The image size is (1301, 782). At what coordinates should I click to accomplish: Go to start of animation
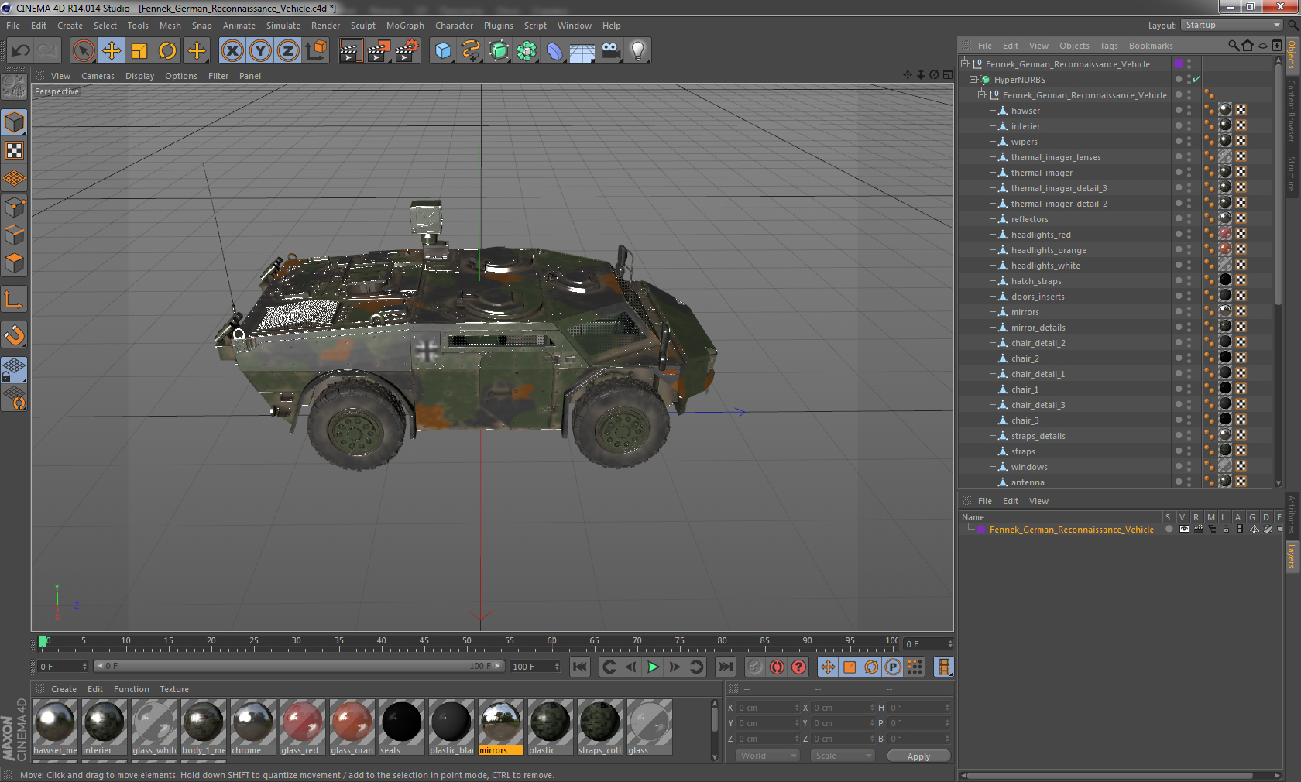580,667
